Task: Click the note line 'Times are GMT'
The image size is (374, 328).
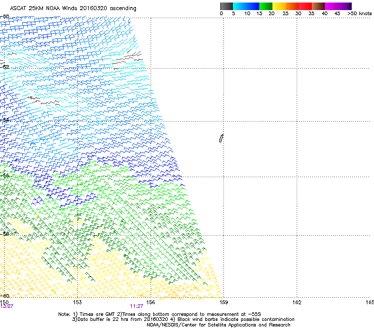Action: pos(97,314)
